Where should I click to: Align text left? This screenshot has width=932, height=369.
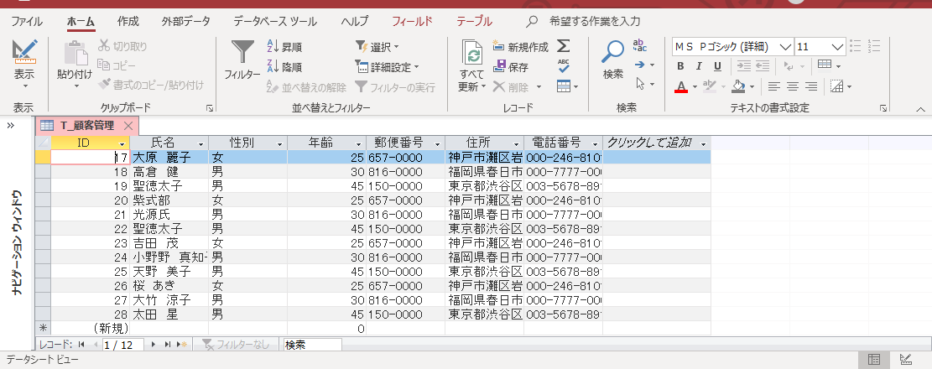click(x=773, y=86)
